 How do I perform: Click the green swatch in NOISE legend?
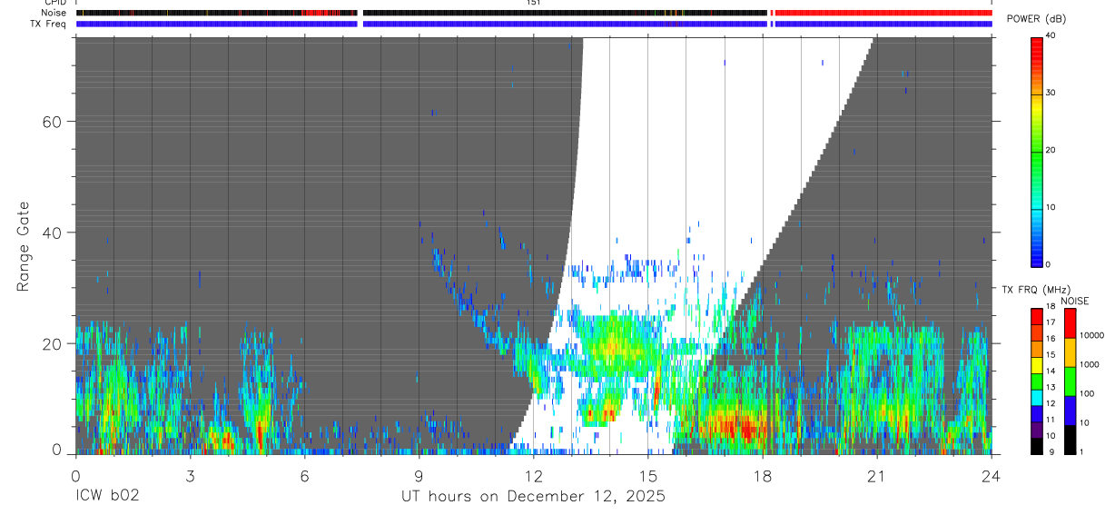point(1070,381)
